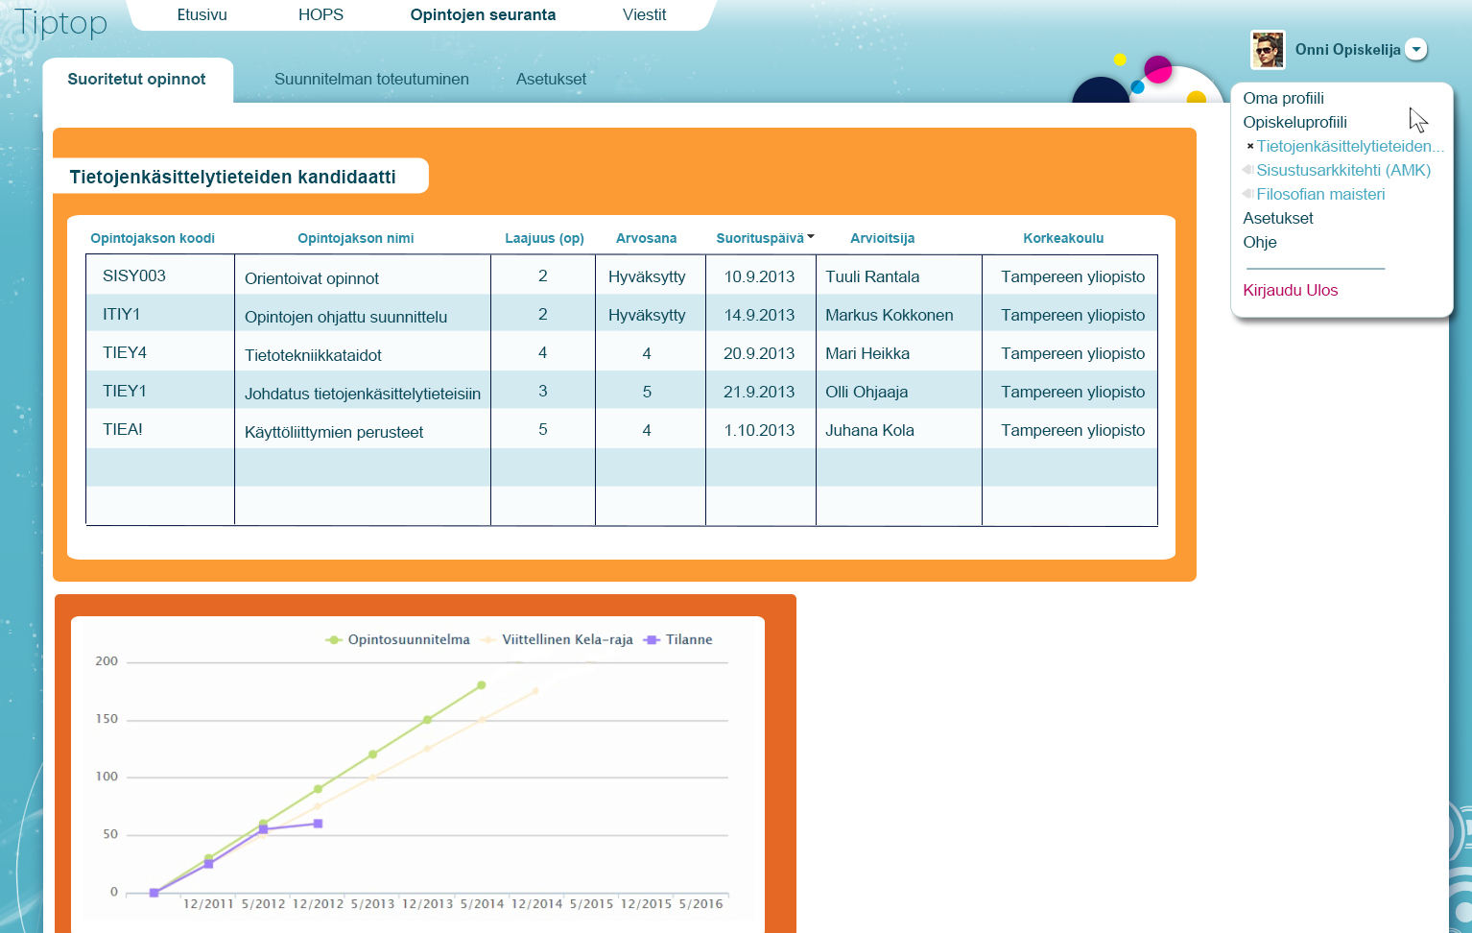Click Kirjaudu Ulos link

(1290, 290)
